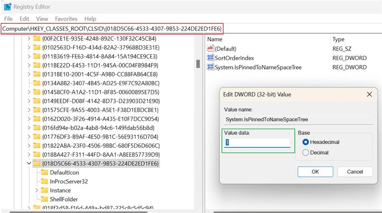Image resolution: width=382 pixels, height=213 pixels.
Task: Open the Favorites menu
Action: point(66,19)
